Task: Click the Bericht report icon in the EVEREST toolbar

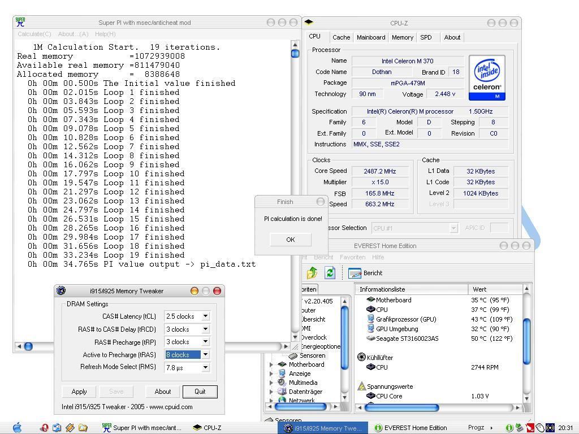Action: pos(355,273)
